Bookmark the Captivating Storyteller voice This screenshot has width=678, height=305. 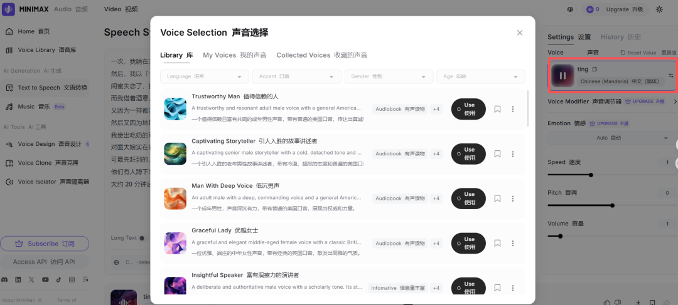pos(497,153)
